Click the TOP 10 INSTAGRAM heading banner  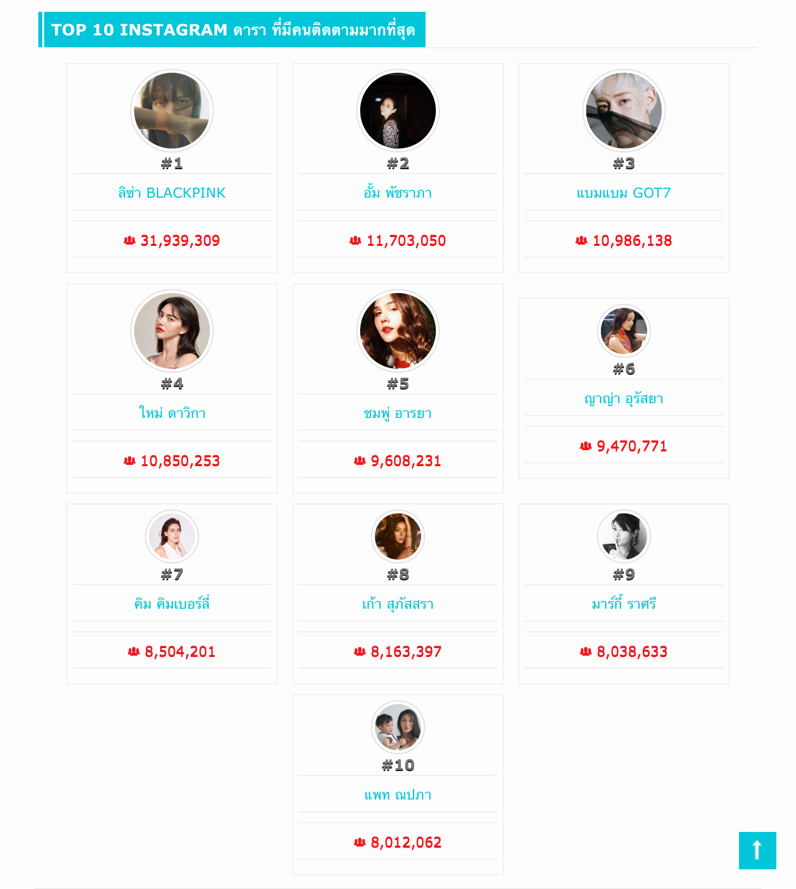[x=233, y=30]
